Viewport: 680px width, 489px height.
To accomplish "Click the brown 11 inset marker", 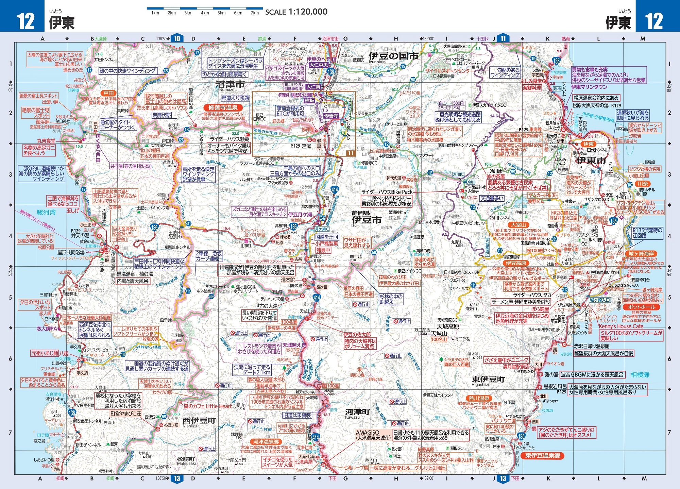I will pyautogui.click(x=350, y=153).
